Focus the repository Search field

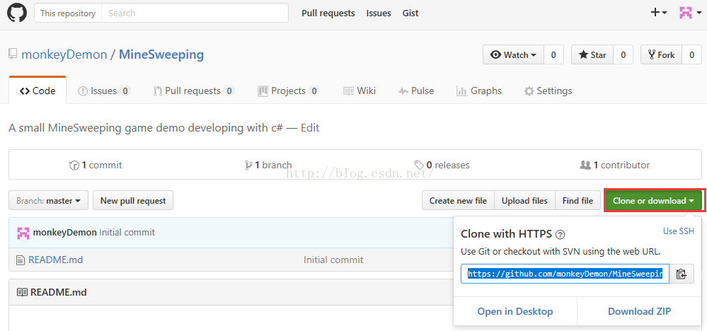[195, 13]
